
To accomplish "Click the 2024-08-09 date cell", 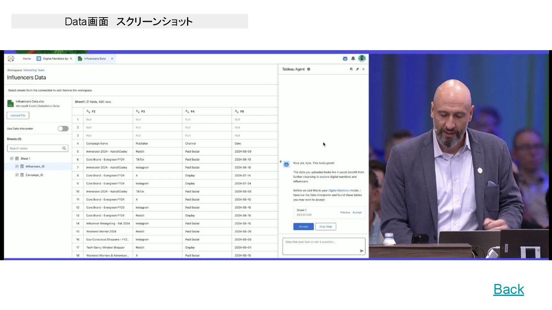I will tap(255, 152).
